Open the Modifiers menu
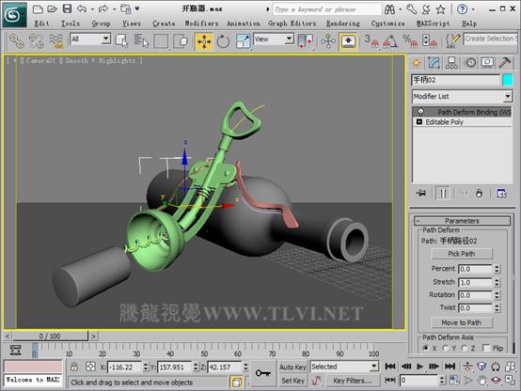 (x=201, y=23)
